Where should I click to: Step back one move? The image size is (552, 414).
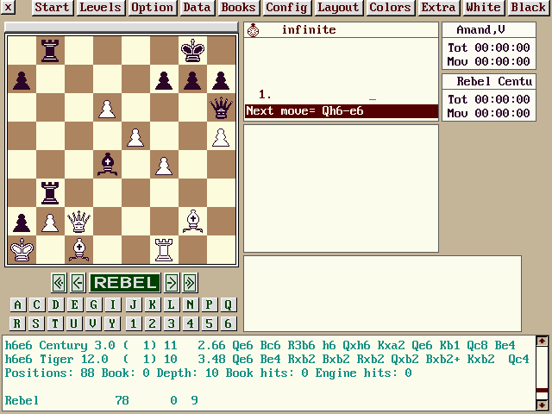pos(78,283)
